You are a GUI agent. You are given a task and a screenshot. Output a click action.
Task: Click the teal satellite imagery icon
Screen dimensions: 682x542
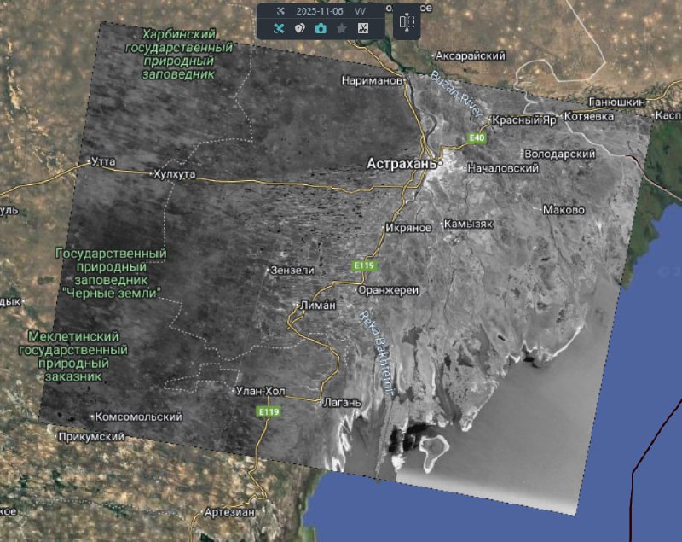pyautogui.click(x=279, y=28)
